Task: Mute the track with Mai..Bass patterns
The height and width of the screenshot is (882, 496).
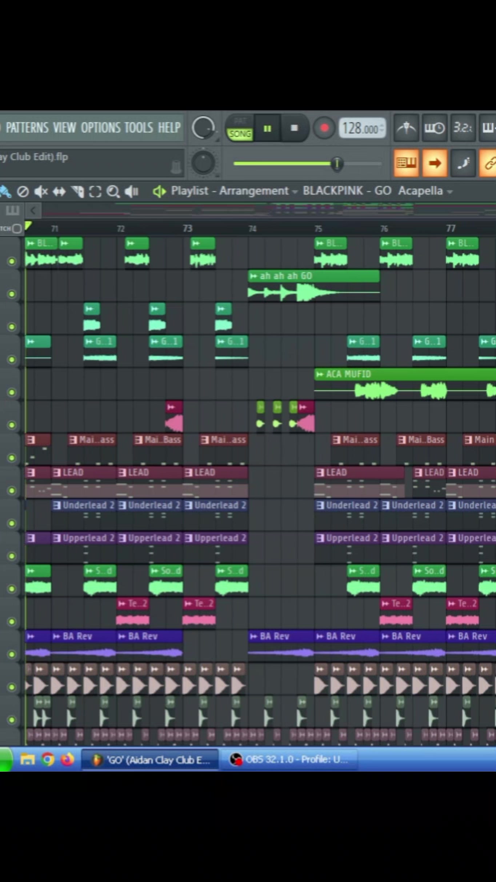Action: [12, 457]
